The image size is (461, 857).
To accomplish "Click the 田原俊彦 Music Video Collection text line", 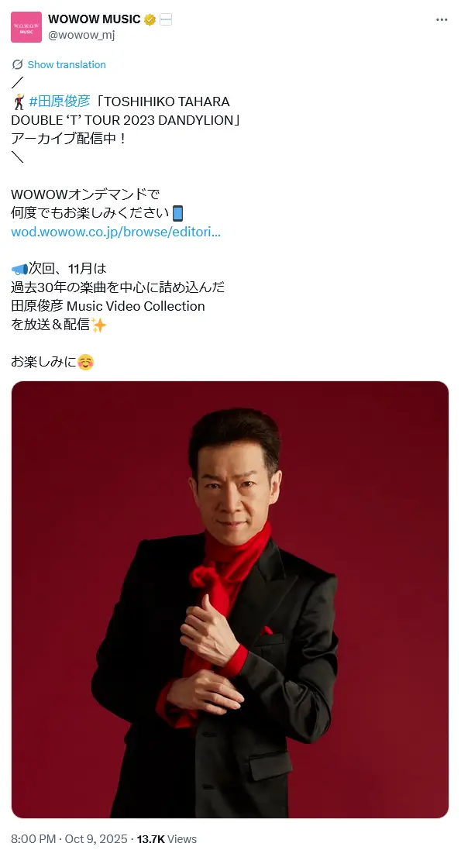I will [108, 306].
